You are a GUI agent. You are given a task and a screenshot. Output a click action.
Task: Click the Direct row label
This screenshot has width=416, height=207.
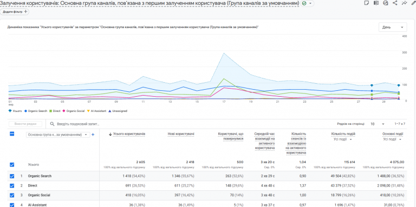pos(32,185)
